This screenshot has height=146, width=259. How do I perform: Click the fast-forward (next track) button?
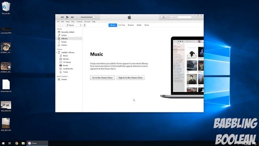tap(72, 17)
